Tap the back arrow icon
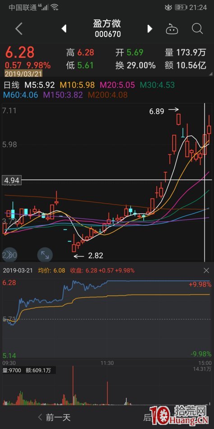Screen dimensions: 214x429 (x=19, y=29)
